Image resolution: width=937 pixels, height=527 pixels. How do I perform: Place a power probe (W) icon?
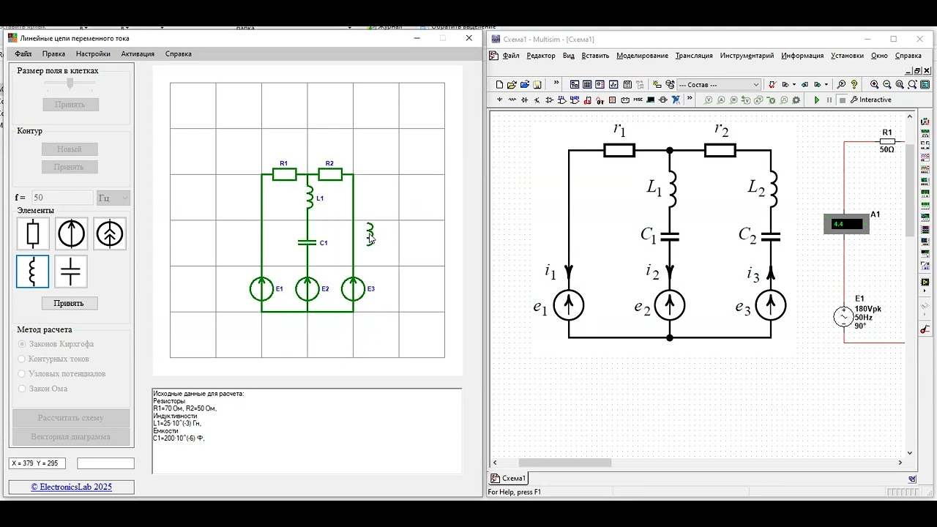pyautogui.click(x=733, y=100)
